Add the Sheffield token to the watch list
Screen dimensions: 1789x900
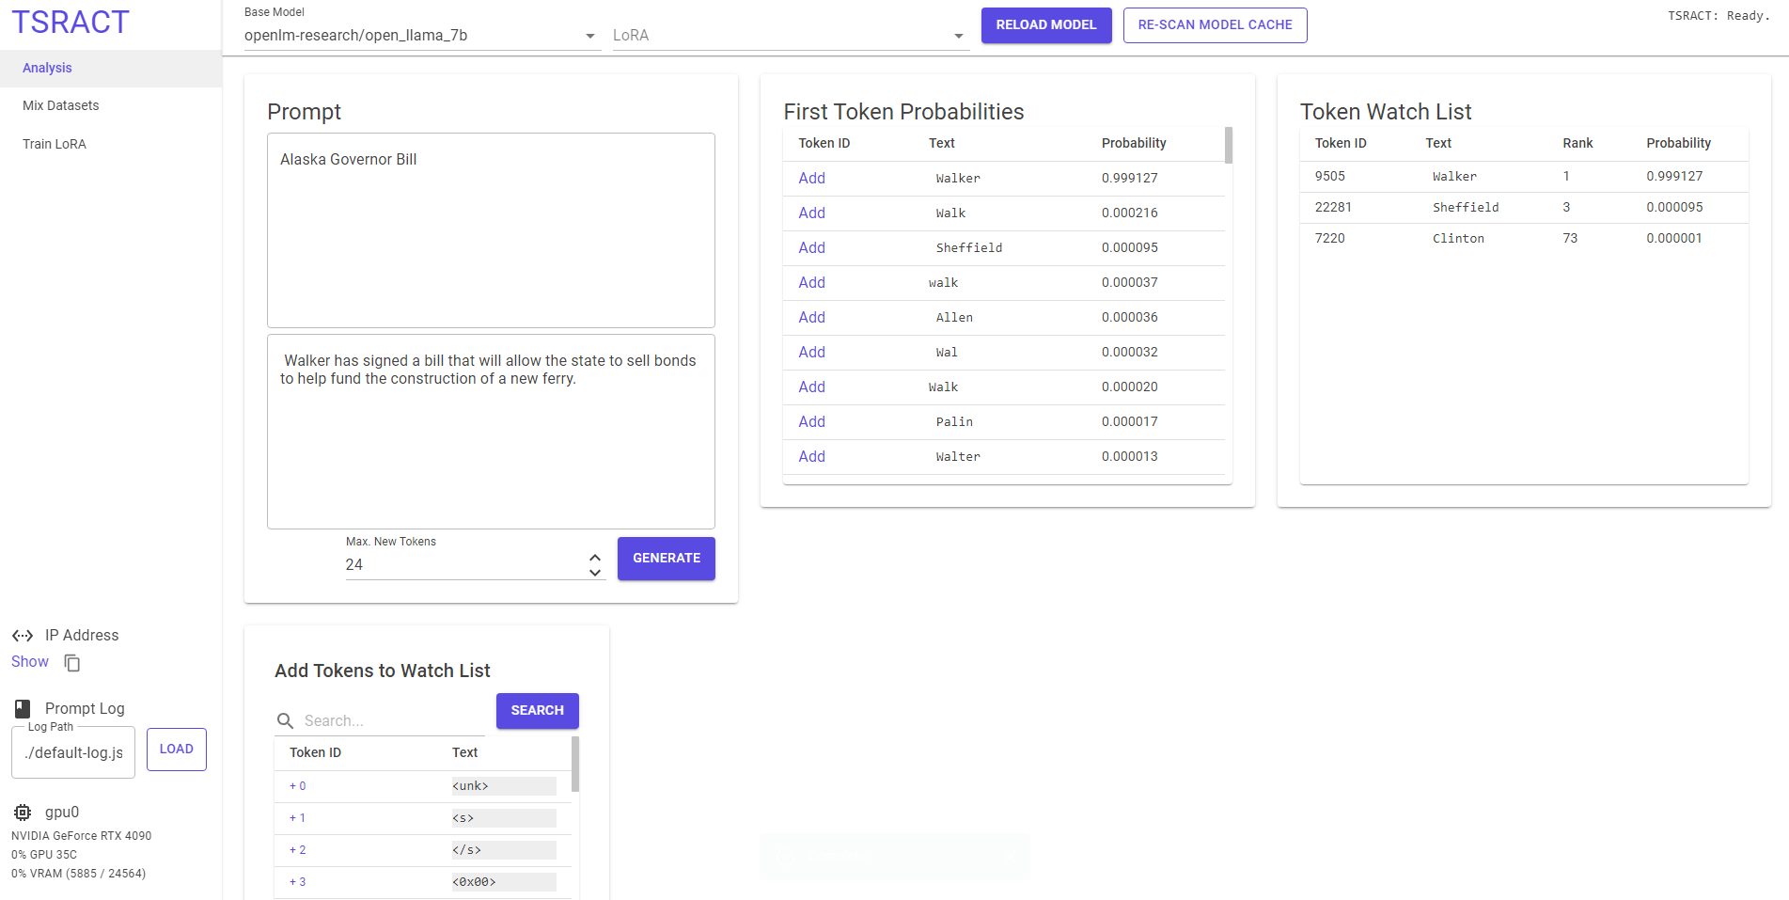(812, 248)
